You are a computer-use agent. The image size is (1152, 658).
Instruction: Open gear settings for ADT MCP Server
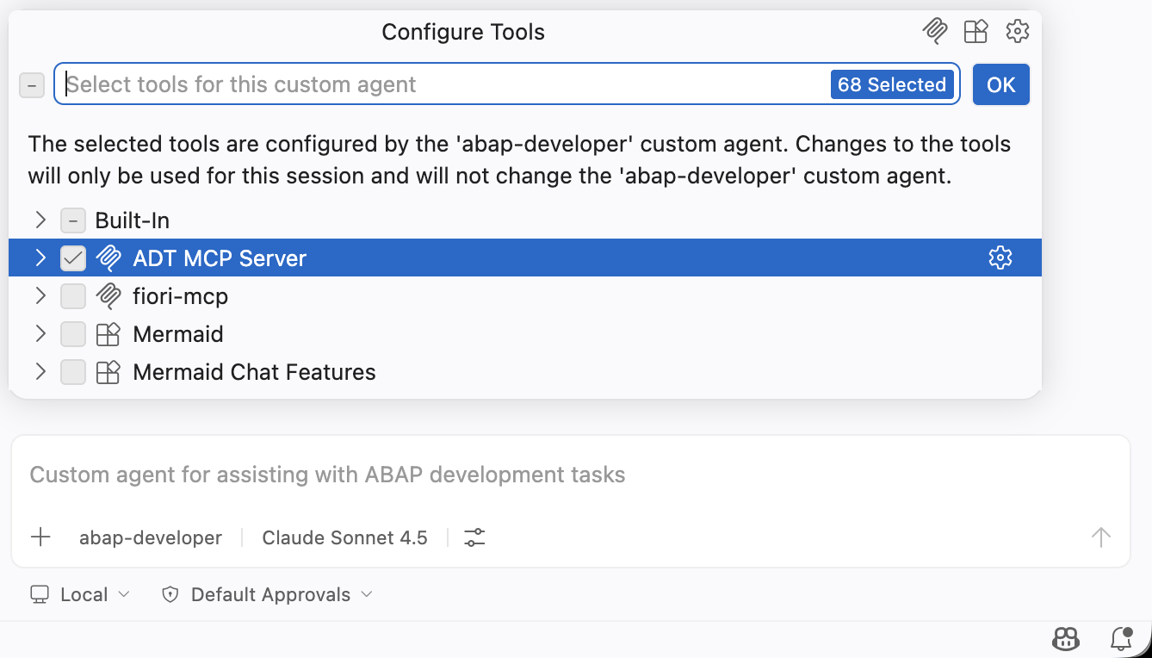(x=1000, y=258)
